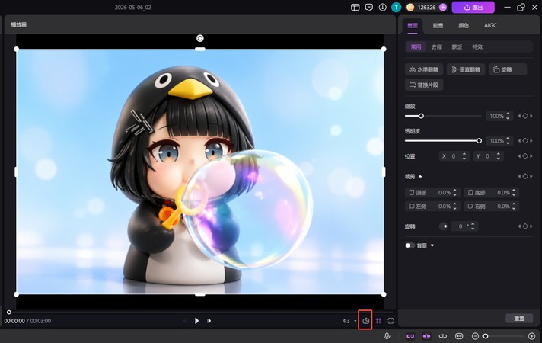
Task: Click the microphone voiceover icon
Action: click(387, 336)
